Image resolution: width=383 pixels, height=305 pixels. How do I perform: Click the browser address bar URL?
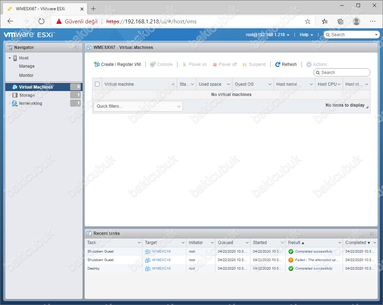click(x=151, y=22)
